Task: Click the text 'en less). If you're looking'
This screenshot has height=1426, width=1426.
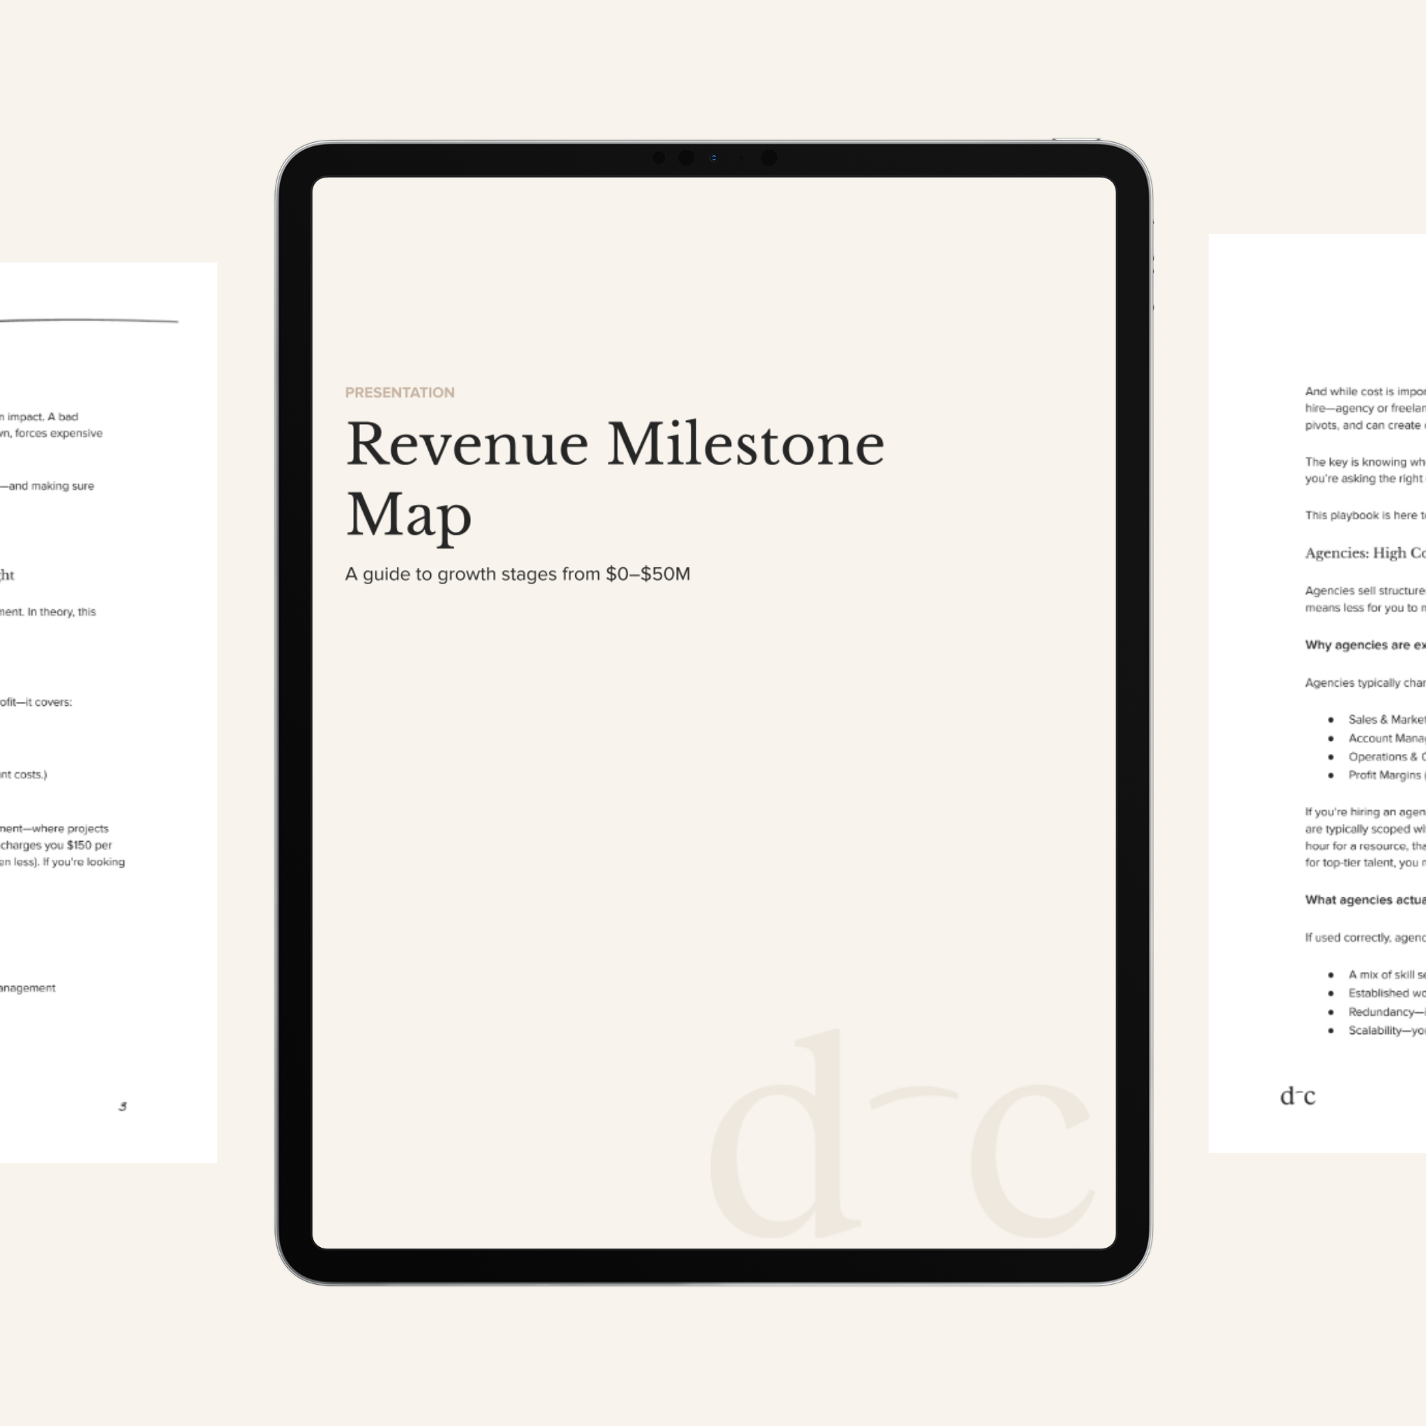Action: 63,862
